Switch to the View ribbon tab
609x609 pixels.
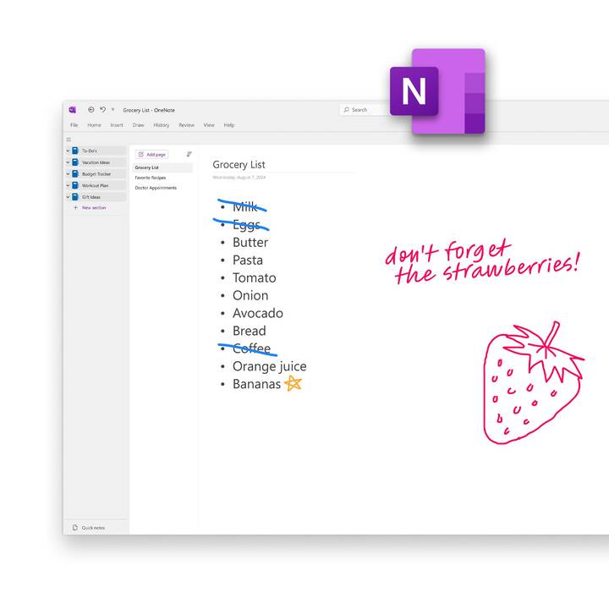[208, 125]
